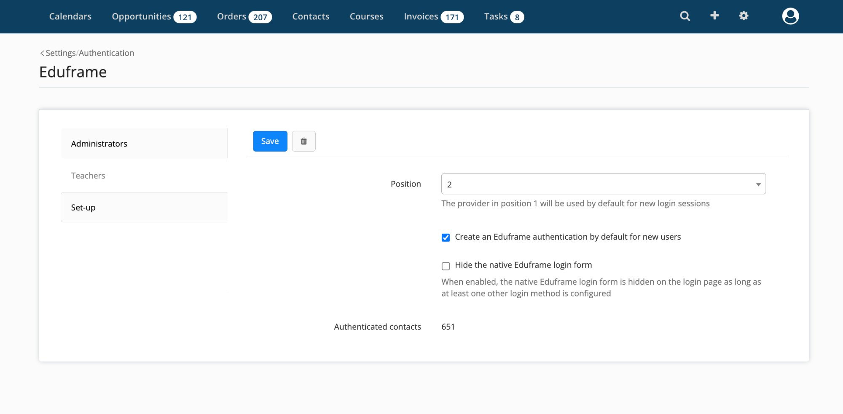Open settings via the gear icon
Screen dimensions: 843x414
pos(744,16)
